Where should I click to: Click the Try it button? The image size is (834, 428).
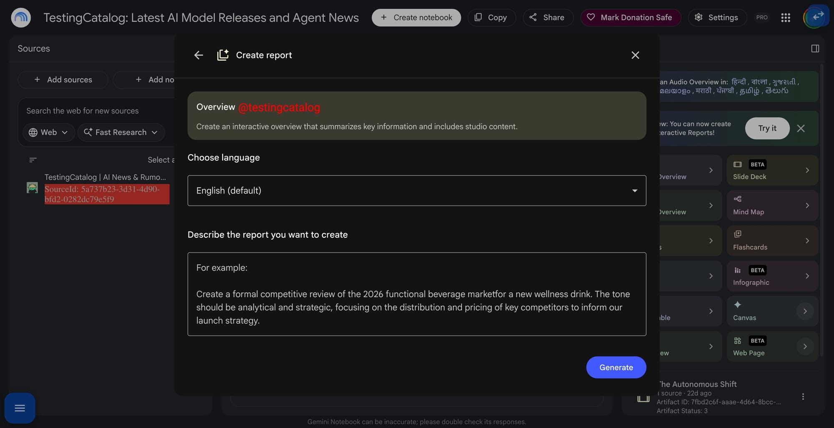tap(767, 128)
